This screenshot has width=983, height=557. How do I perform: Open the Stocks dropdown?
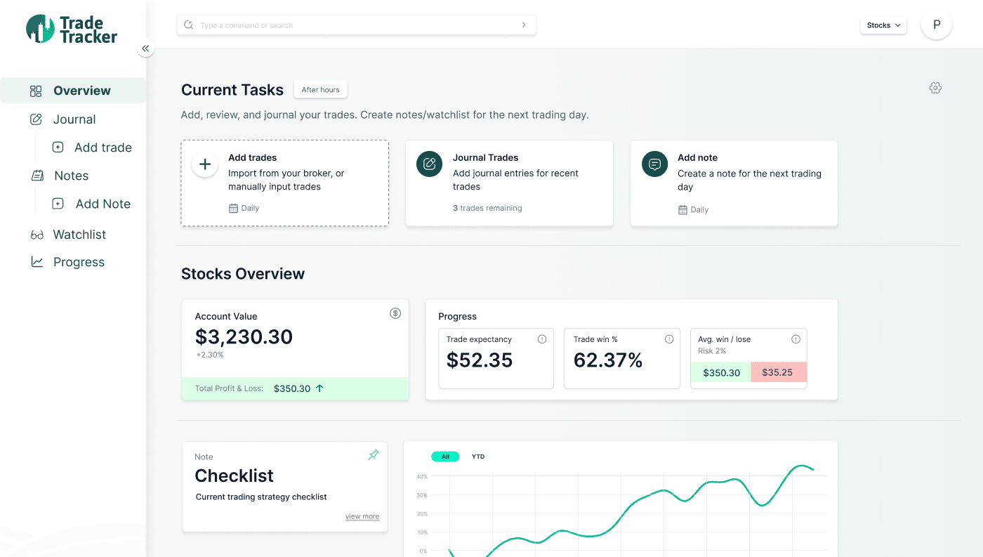click(883, 24)
